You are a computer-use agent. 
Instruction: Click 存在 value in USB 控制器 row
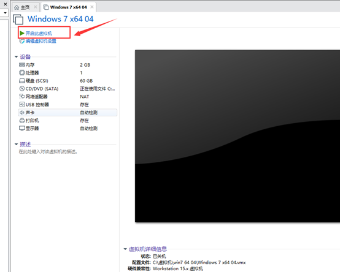(84, 105)
